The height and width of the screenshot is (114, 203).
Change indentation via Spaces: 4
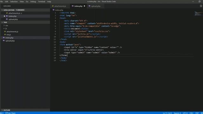[x=177, y=113]
